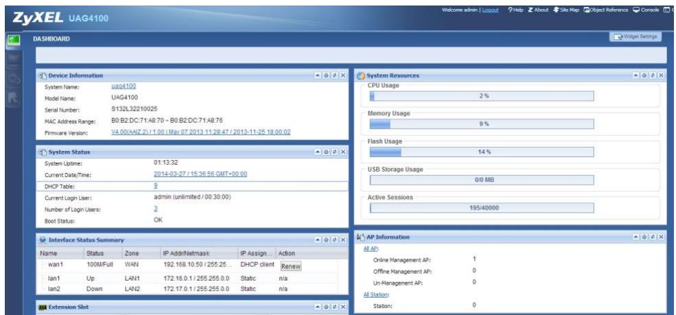Open the Dashboard sidebar icon
The height and width of the screenshot is (315, 676).
(14, 40)
